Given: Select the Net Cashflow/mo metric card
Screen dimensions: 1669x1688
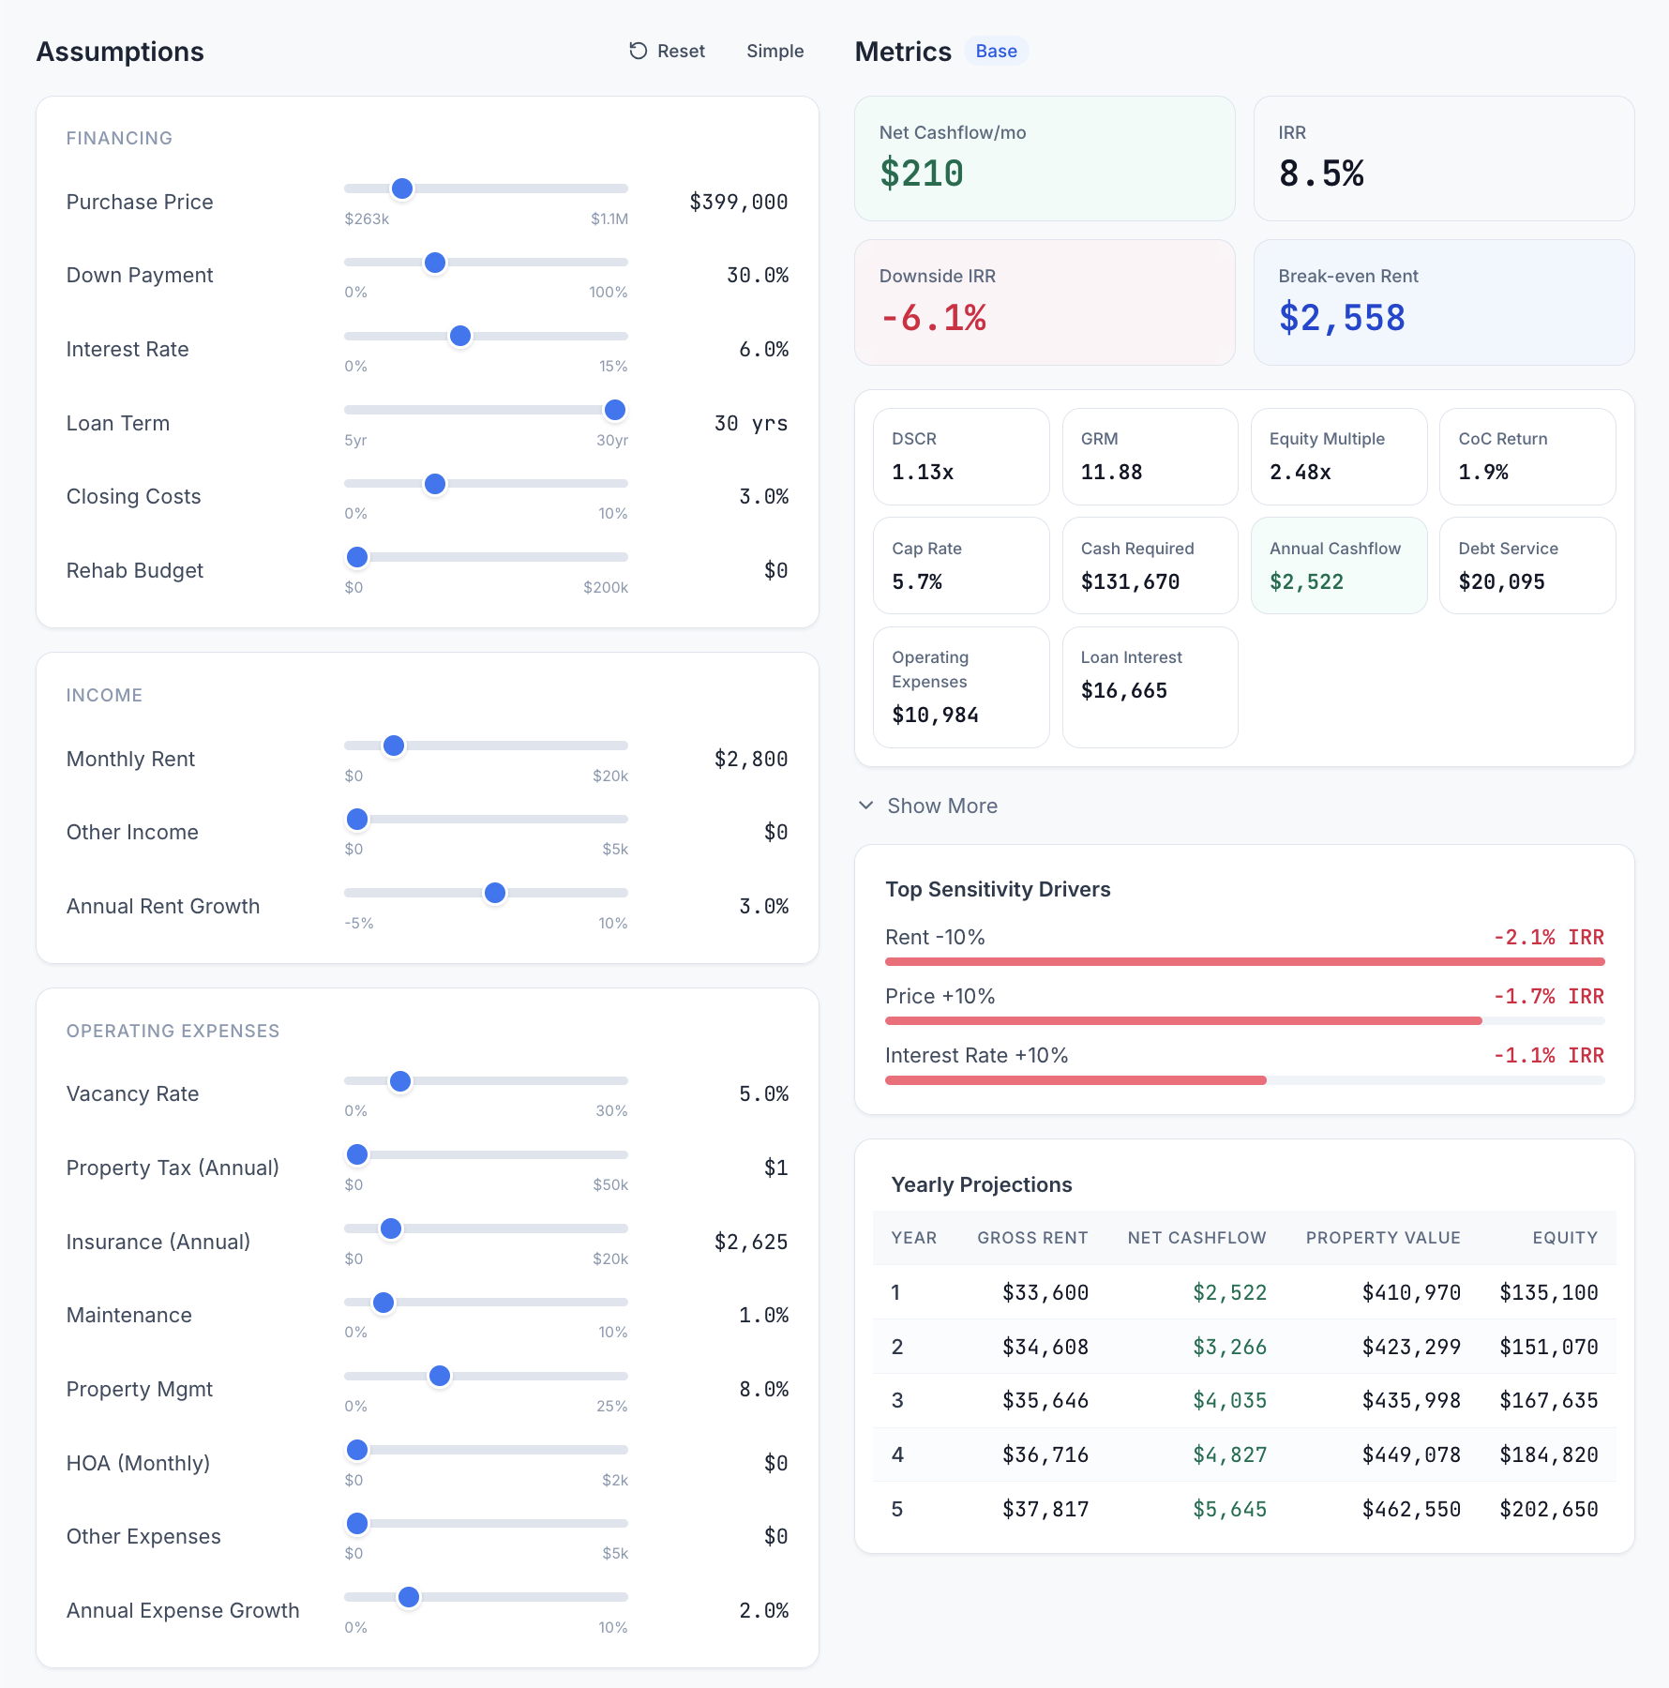Looking at the screenshot, I should pyautogui.click(x=1045, y=158).
